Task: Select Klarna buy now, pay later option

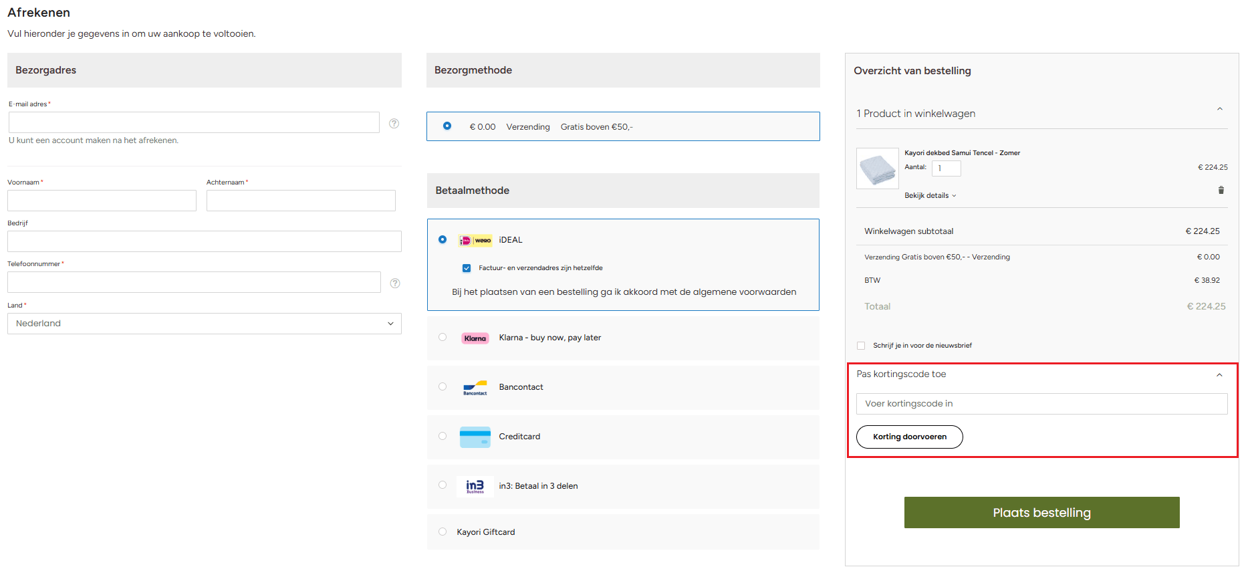Action: coord(443,338)
